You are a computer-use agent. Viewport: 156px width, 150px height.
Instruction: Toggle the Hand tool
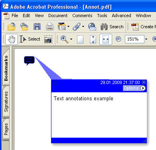(x=12, y=39)
